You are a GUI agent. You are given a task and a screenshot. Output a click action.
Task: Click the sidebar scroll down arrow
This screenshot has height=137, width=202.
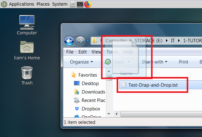(x=109, y=114)
